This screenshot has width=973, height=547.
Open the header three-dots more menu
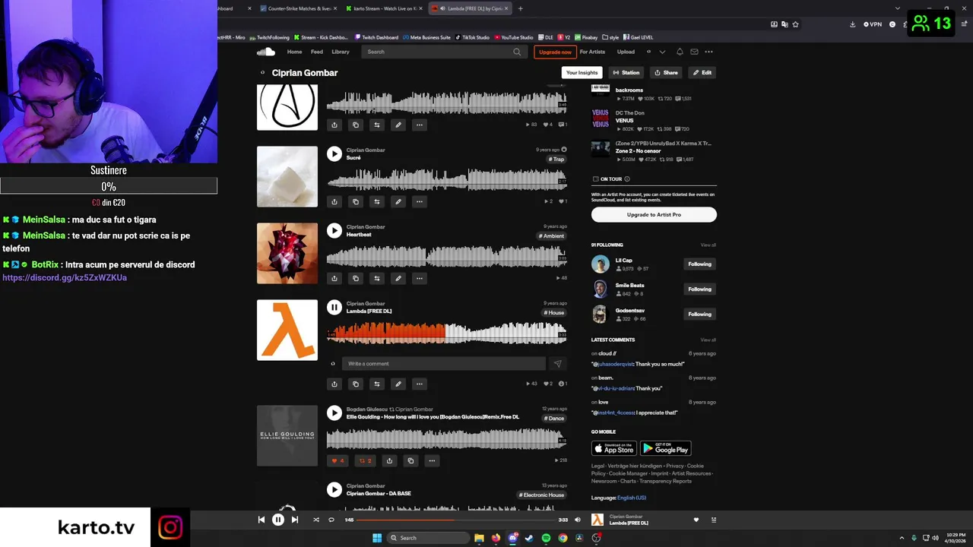coord(708,52)
